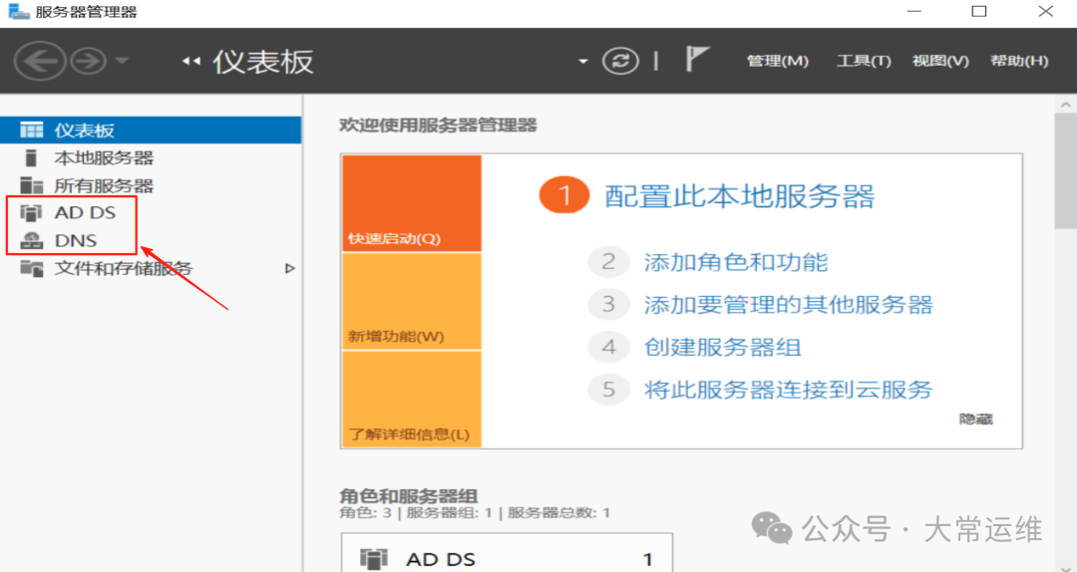The height and width of the screenshot is (572, 1077).
Task: Click the 文件和存储服务 sidebar icon
Action: [31, 268]
